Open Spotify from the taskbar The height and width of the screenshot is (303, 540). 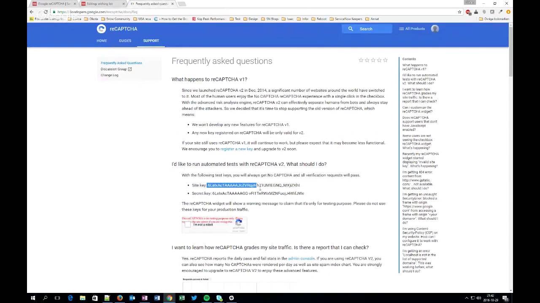point(206,298)
